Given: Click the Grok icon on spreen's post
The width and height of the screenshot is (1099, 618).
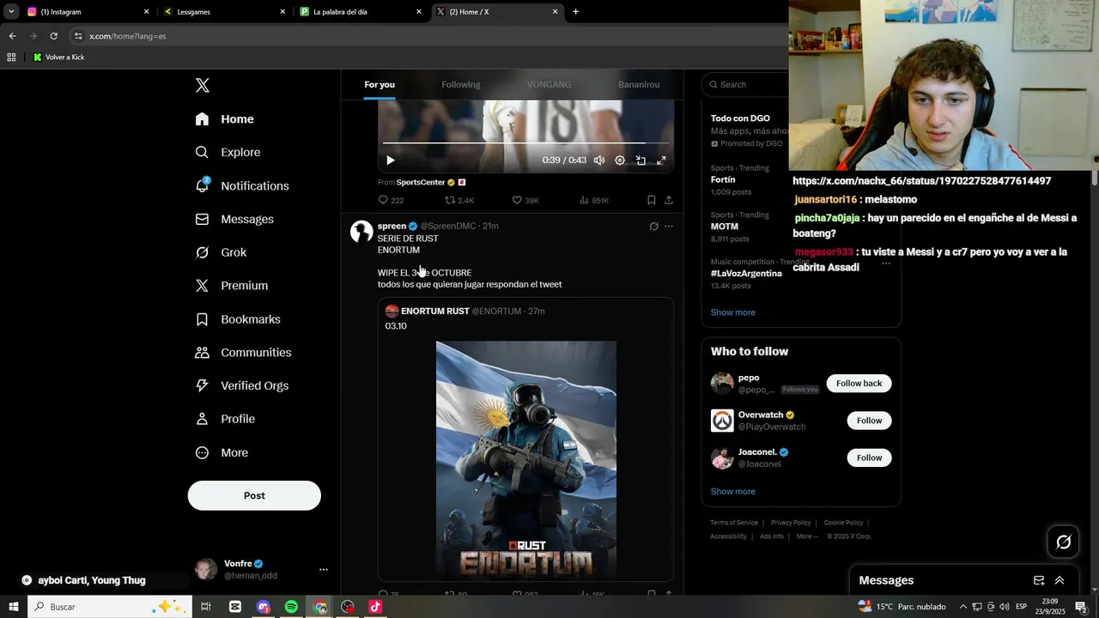Looking at the screenshot, I should [x=653, y=227].
